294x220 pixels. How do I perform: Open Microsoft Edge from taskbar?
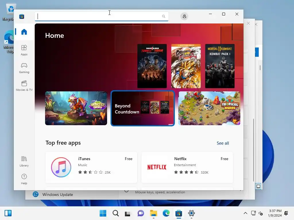click(166, 213)
